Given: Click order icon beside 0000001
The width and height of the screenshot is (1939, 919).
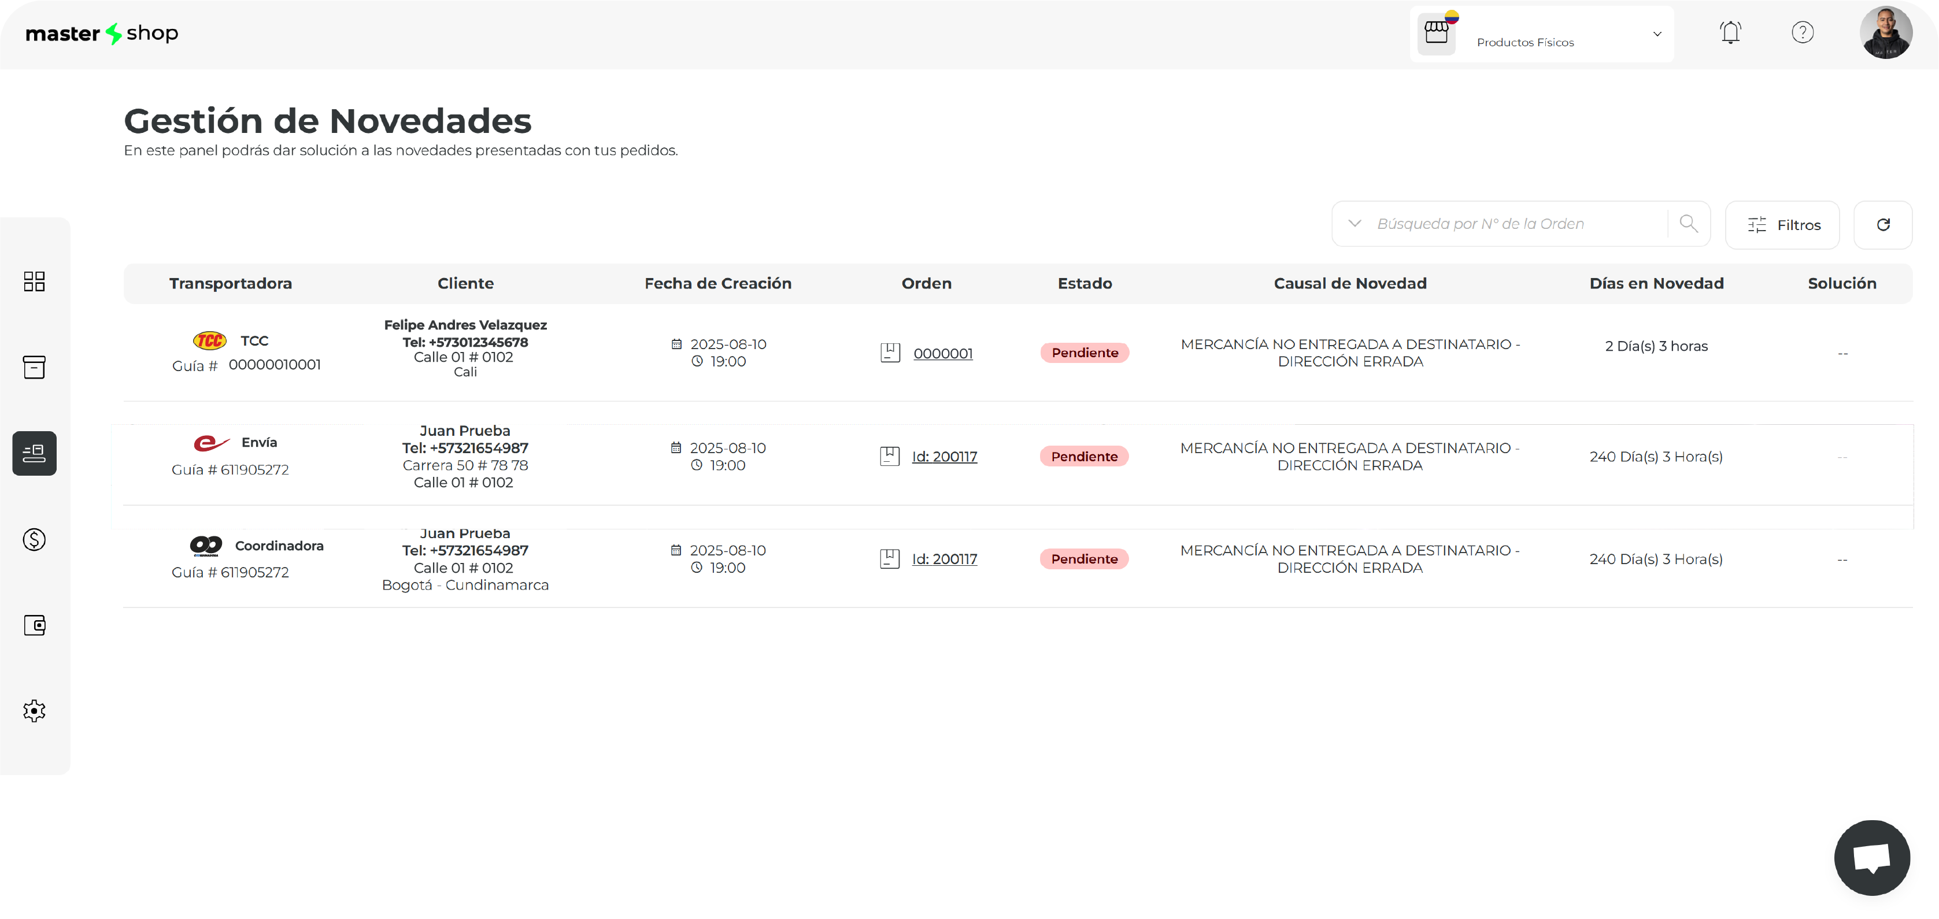Looking at the screenshot, I should [890, 353].
